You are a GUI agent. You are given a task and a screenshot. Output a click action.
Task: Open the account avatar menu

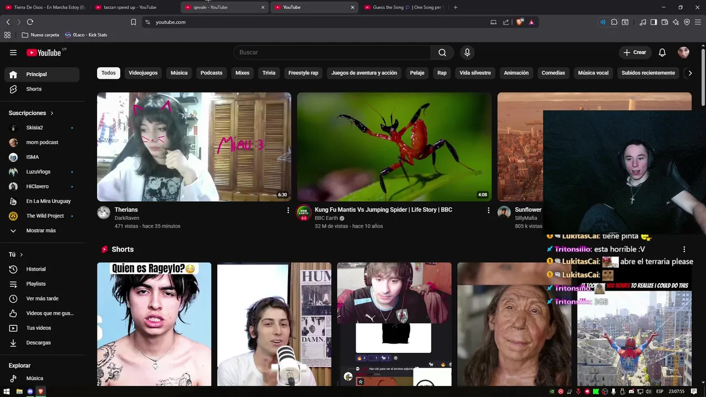click(x=683, y=52)
